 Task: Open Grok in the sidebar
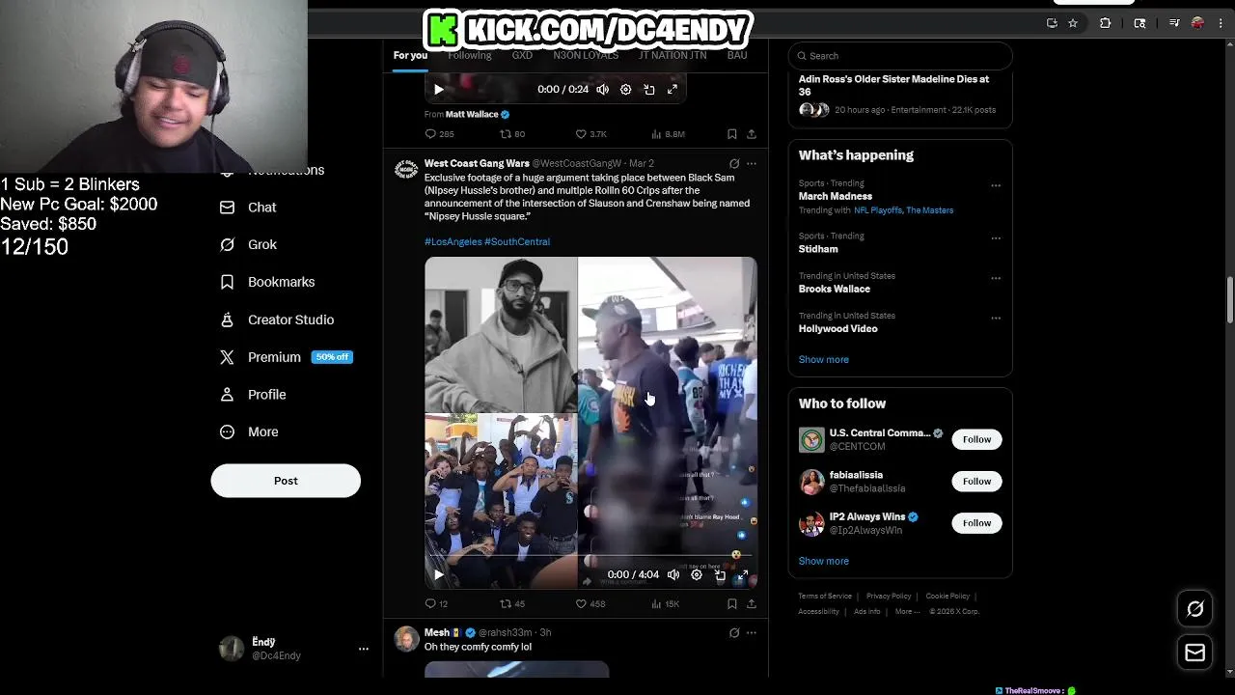pos(248,245)
